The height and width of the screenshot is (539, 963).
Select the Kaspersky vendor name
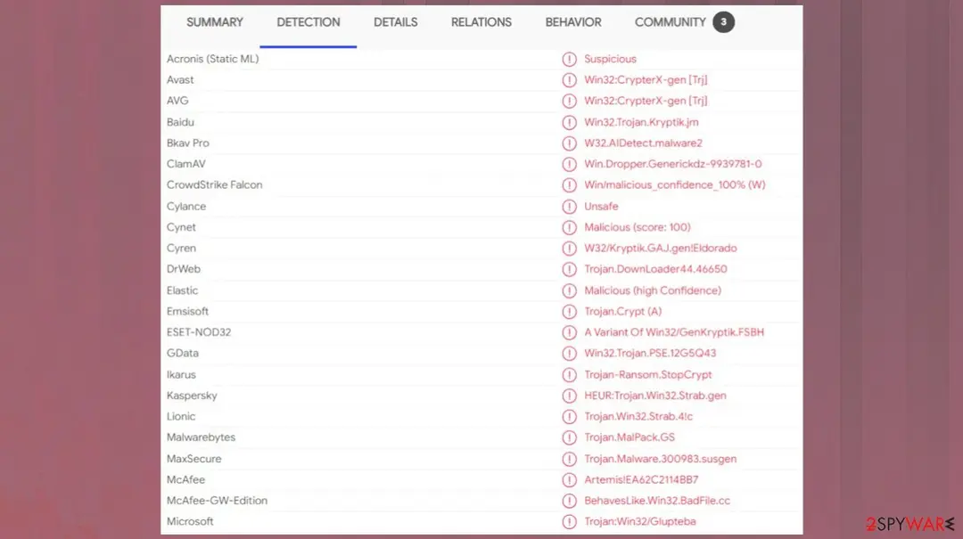click(x=192, y=396)
